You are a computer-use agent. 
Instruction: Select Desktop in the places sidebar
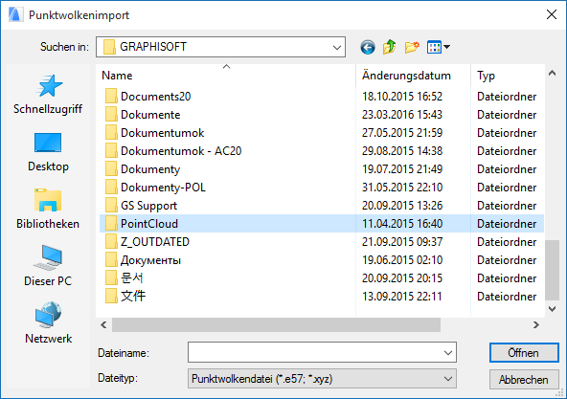(48, 152)
